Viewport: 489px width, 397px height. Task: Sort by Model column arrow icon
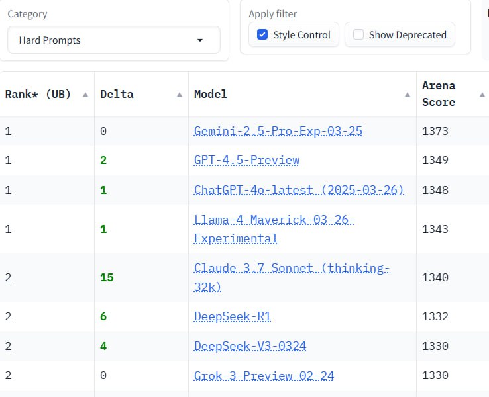(407, 95)
